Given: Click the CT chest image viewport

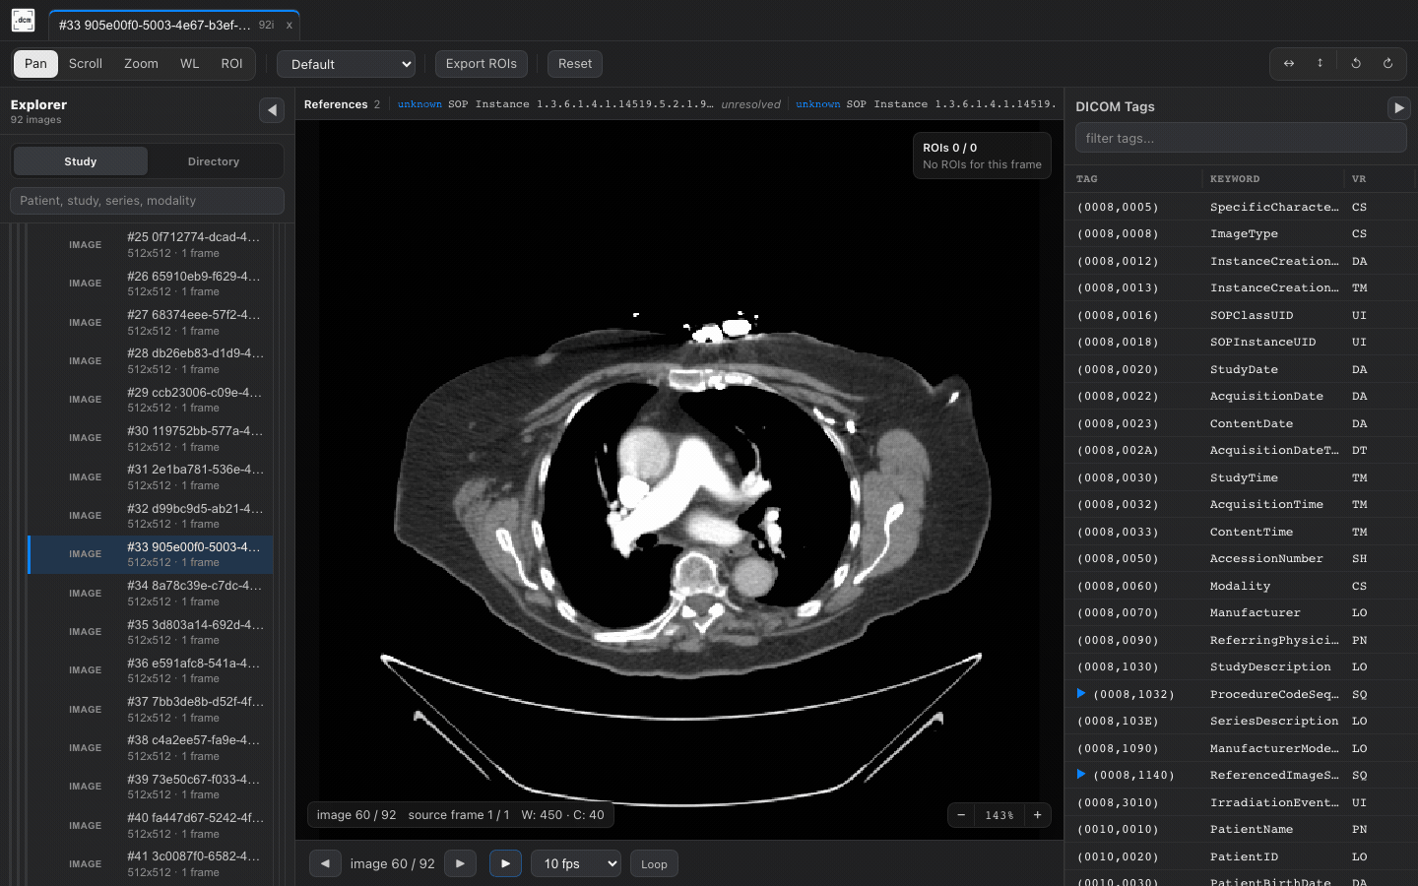Looking at the screenshot, I should 679,479.
